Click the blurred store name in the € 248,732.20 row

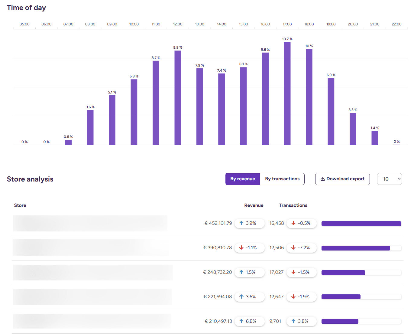pos(93,272)
